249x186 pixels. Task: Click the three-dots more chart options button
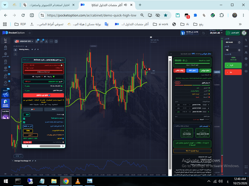tap(51, 41)
